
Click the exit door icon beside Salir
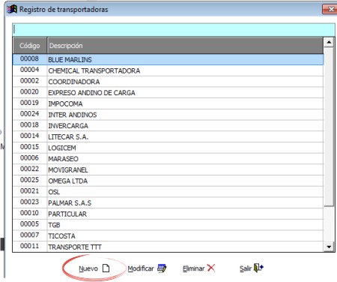pos(258,268)
